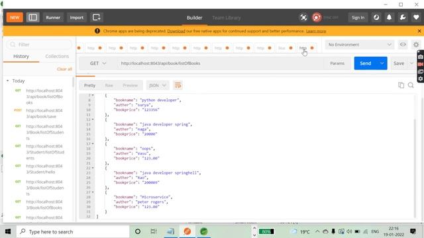Open settings wrench icon

tap(403, 18)
